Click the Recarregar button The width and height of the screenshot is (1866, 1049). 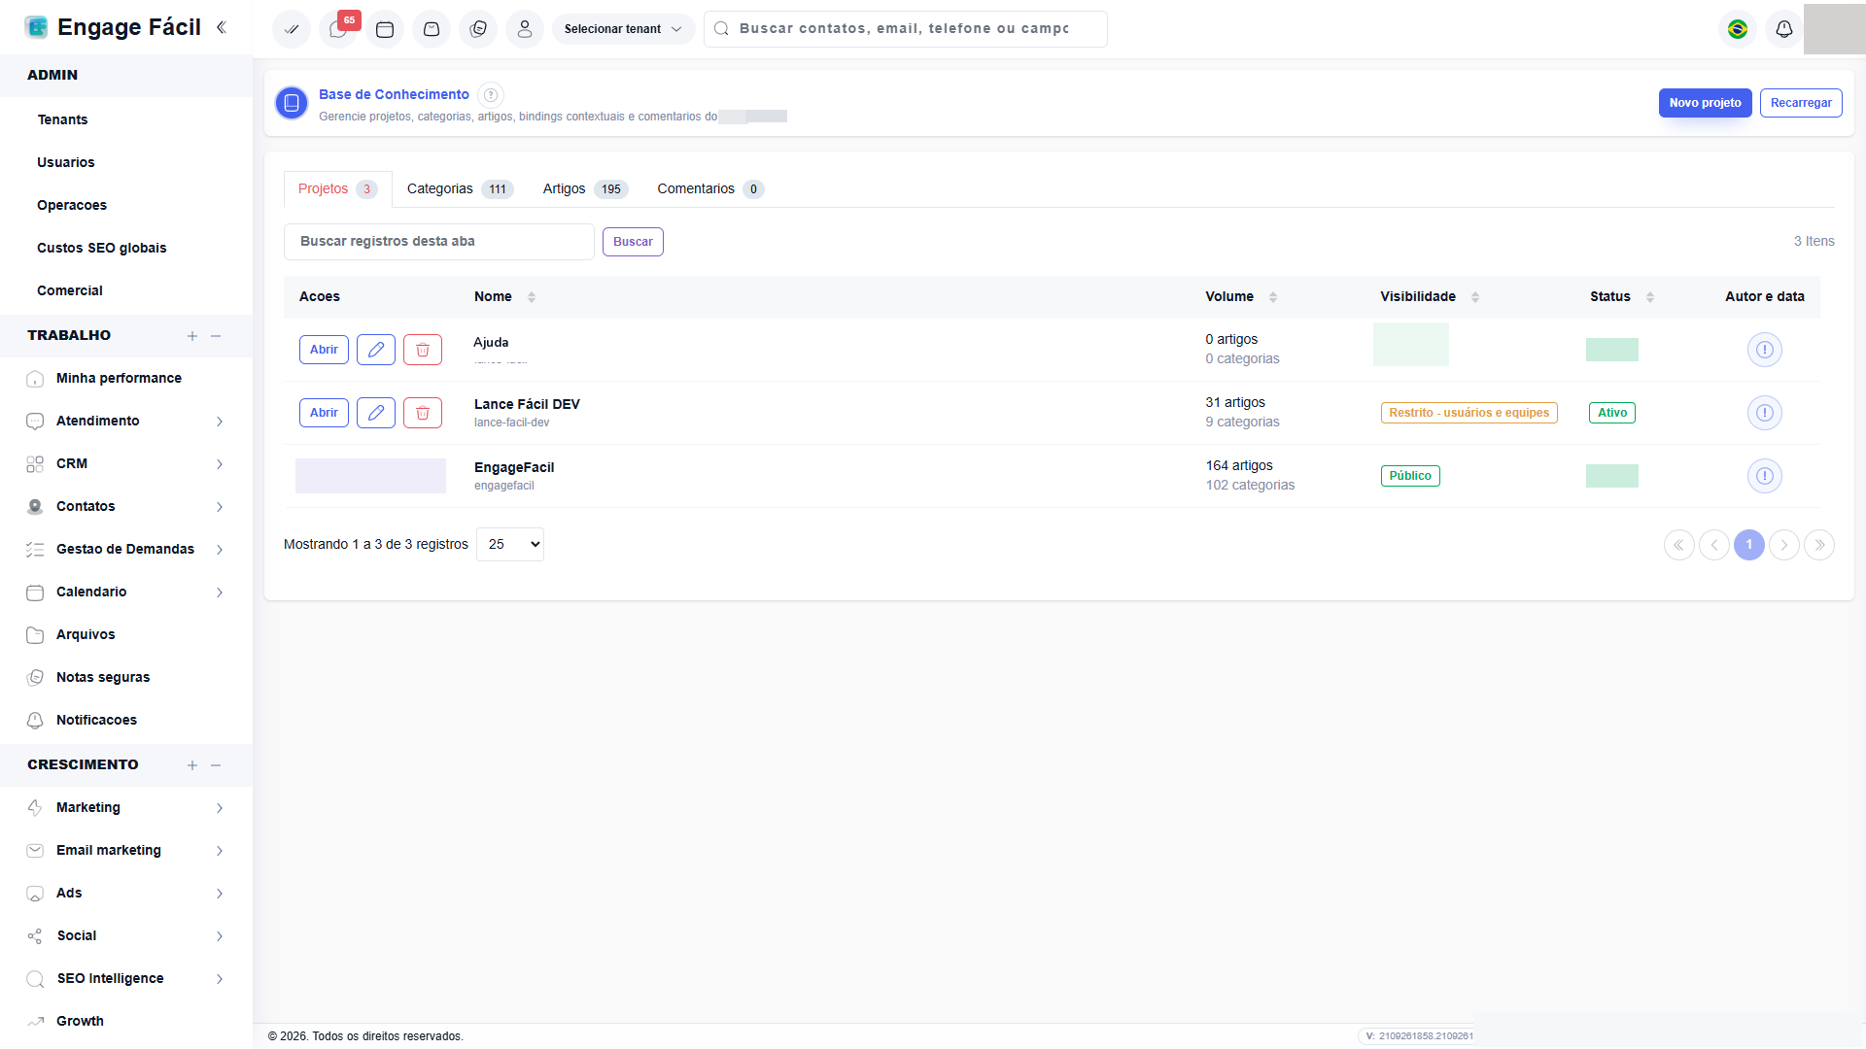coord(1801,103)
